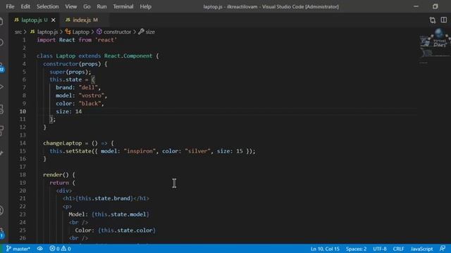
Task: Change the CRLF end-of-line setting
Action: point(398,249)
